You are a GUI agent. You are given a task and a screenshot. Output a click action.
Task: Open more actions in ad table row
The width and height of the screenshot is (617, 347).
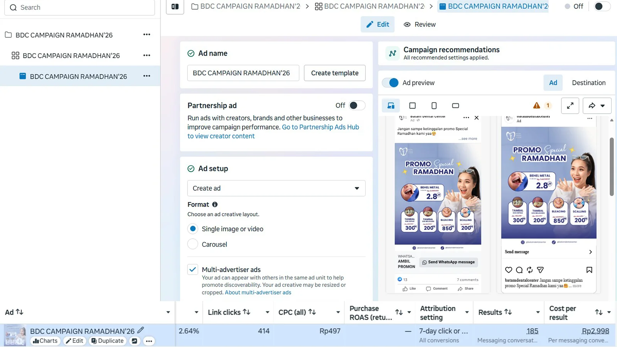pyautogui.click(x=149, y=341)
